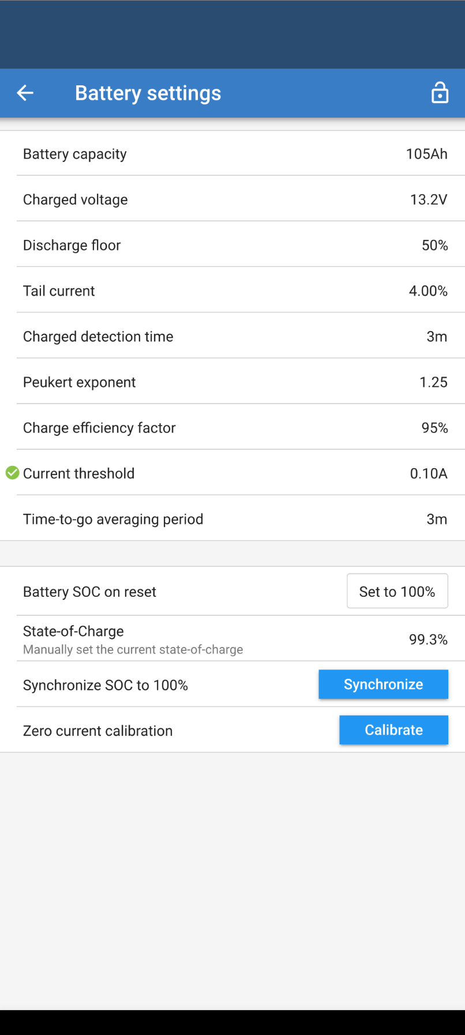The image size is (465, 1035).
Task: Tap the back arrow icon
Action: click(25, 93)
